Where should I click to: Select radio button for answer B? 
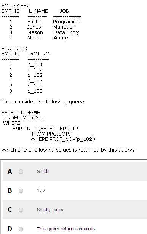point(21,191)
